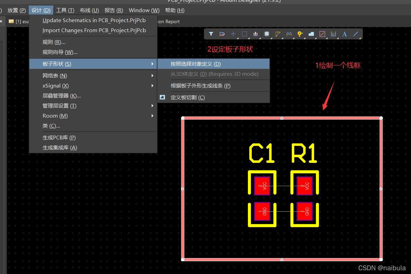
Task: Click the bottom-middle handle of the outline
Action: point(282,259)
